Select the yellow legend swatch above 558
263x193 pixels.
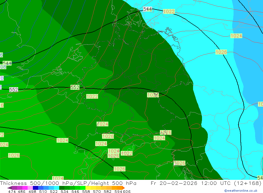point(88,188)
